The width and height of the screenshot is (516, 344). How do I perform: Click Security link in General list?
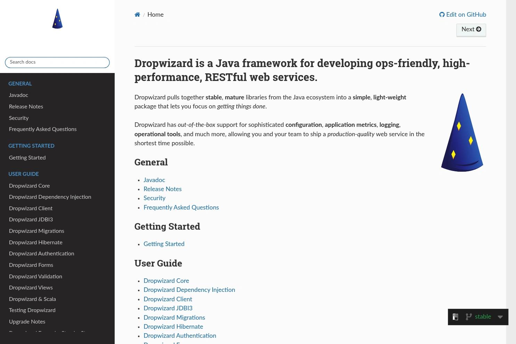pyautogui.click(x=154, y=198)
